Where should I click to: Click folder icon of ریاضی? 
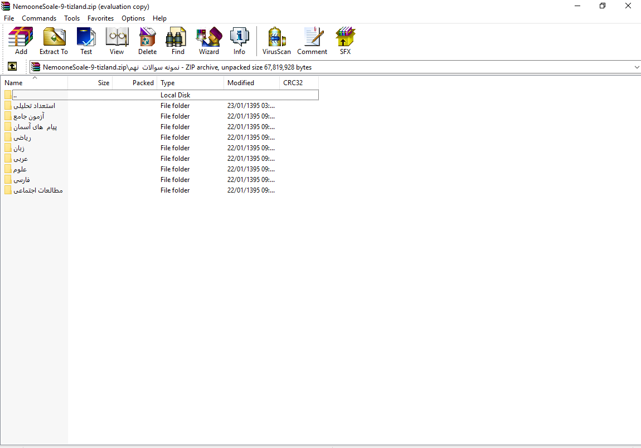[x=8, y=137]
